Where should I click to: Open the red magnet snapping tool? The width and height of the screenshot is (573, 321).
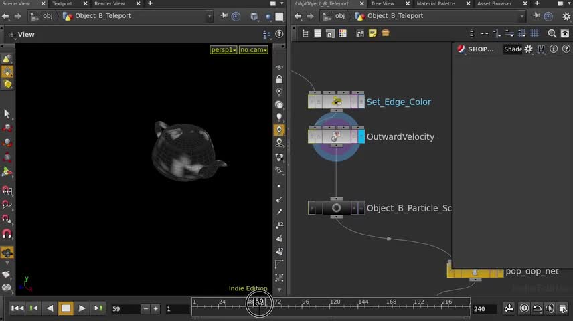[7, 233]
